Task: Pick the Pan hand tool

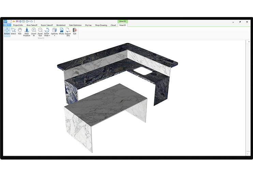Action: tap(20, 31)
